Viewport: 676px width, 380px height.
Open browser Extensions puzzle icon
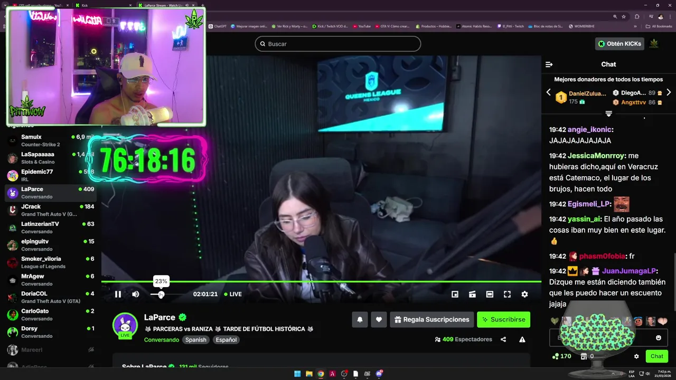click(637, 16)
